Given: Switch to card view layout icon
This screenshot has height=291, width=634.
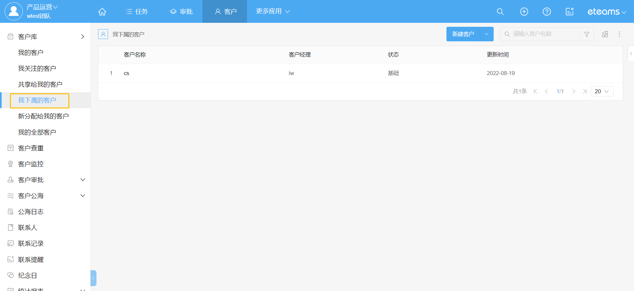Looking at the screenshot, I should tap(605, 34).
